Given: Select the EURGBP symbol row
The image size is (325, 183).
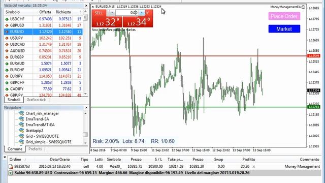Looking at the screenshot, I should click(x=43, y=57).
